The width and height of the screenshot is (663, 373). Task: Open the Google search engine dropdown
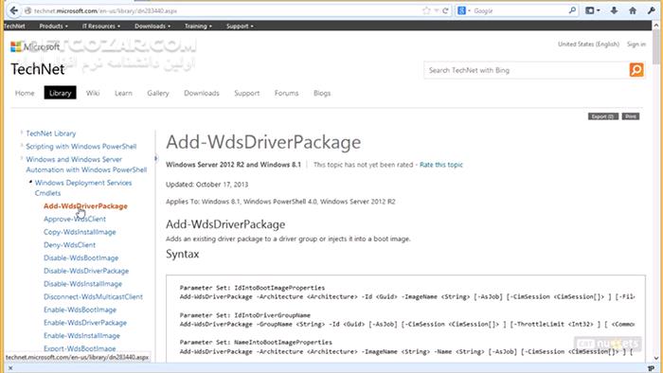tap(464, 10)
